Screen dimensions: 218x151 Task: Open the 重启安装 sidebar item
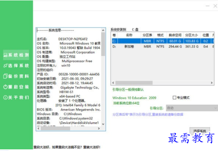(x=16, y=87)
